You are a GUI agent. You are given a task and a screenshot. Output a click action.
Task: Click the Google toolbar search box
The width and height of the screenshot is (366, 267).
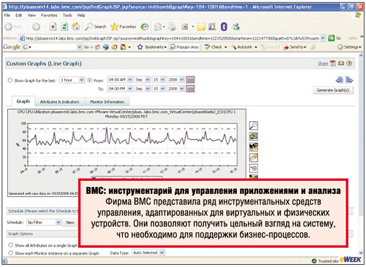[x=52, y=47]
